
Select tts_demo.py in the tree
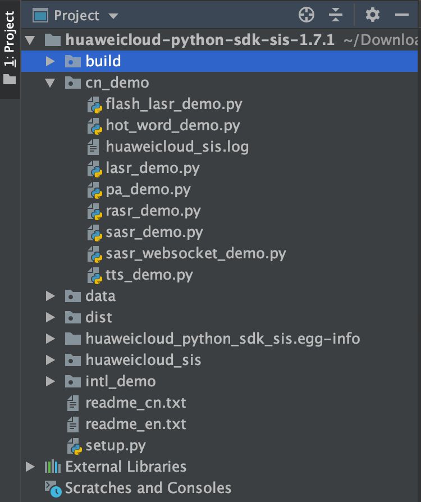[149, 275]
